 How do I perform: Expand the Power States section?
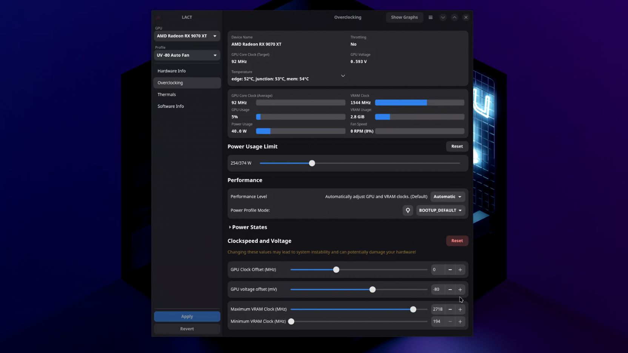coord(248,227)
